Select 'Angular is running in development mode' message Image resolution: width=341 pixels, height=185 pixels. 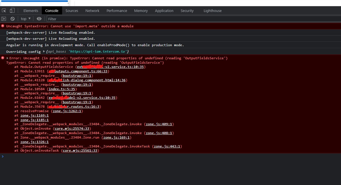(95, 45)
